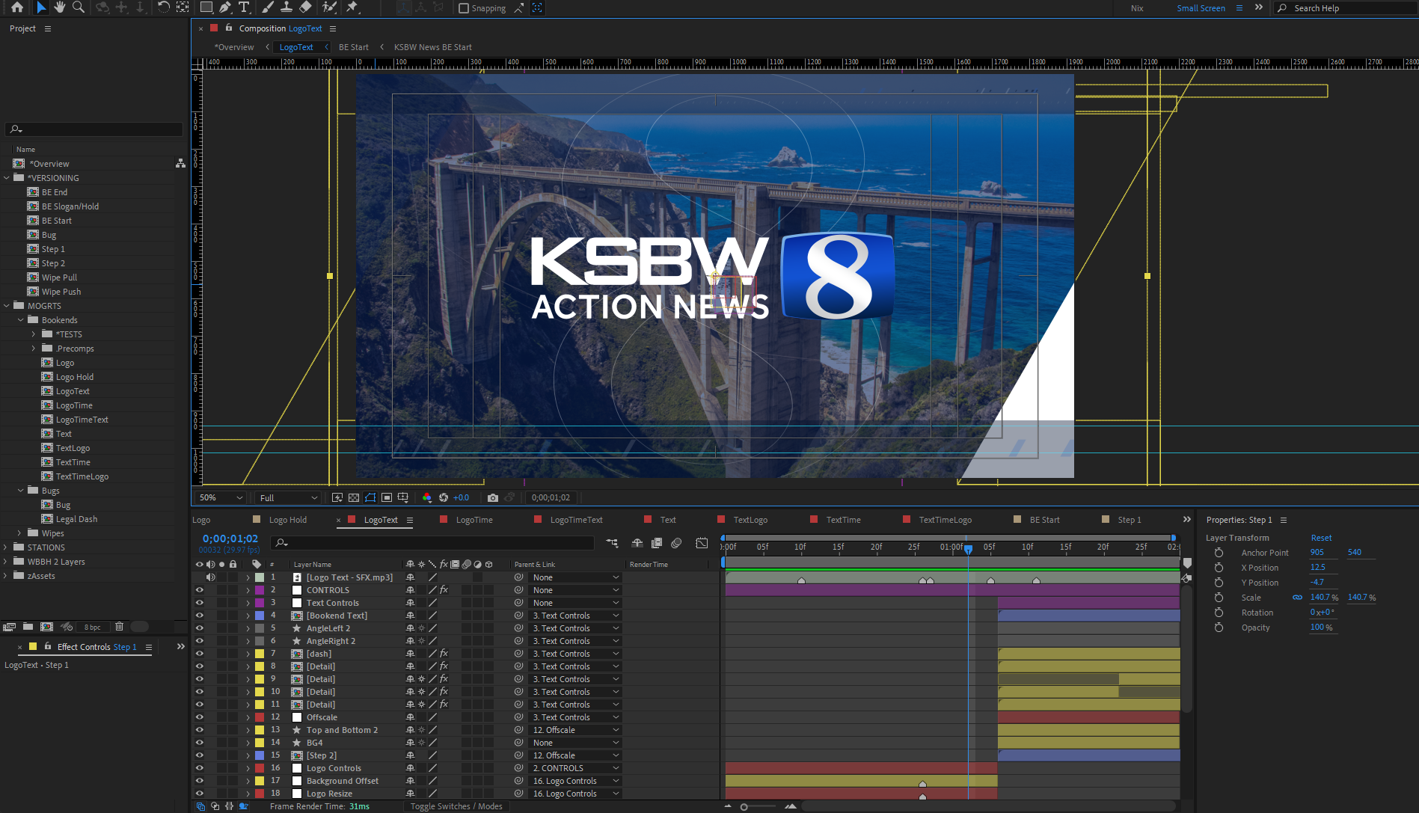Open the 50% magnification dropdown
This screenshot has height=813, width=1419.
(x=221, y=497)
